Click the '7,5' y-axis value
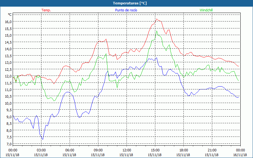Image resolution: width=253 pixels, height=158 pixels. (9, 137)
